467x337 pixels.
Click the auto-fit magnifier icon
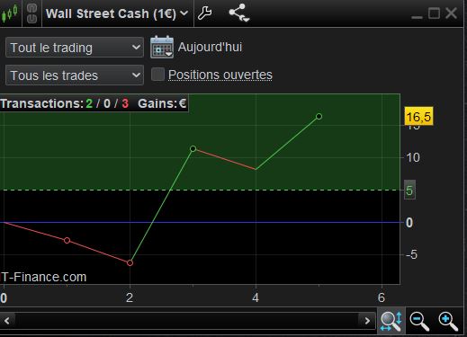tap(391, 321)
